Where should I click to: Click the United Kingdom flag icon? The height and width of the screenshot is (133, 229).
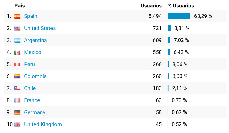[x=17, y=124]
